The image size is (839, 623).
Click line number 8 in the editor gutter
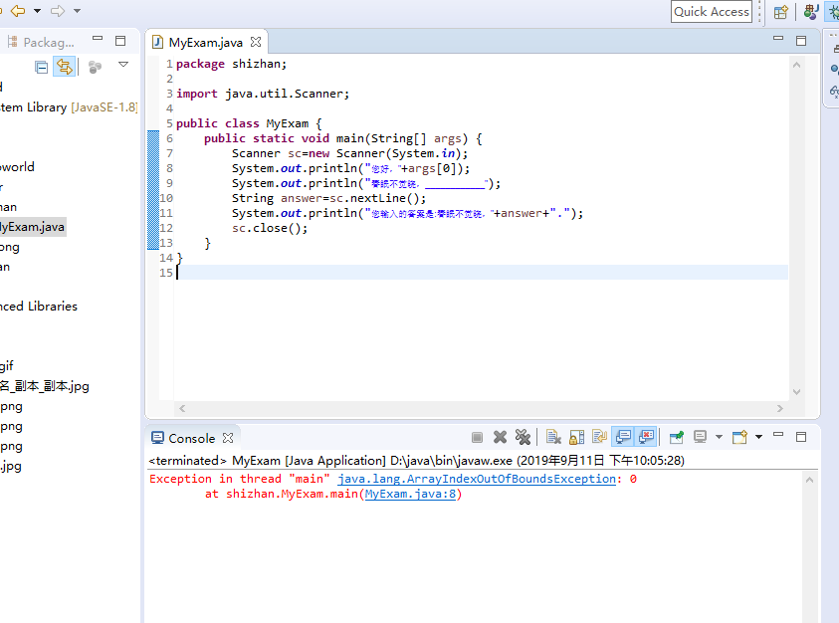[169, 168]
